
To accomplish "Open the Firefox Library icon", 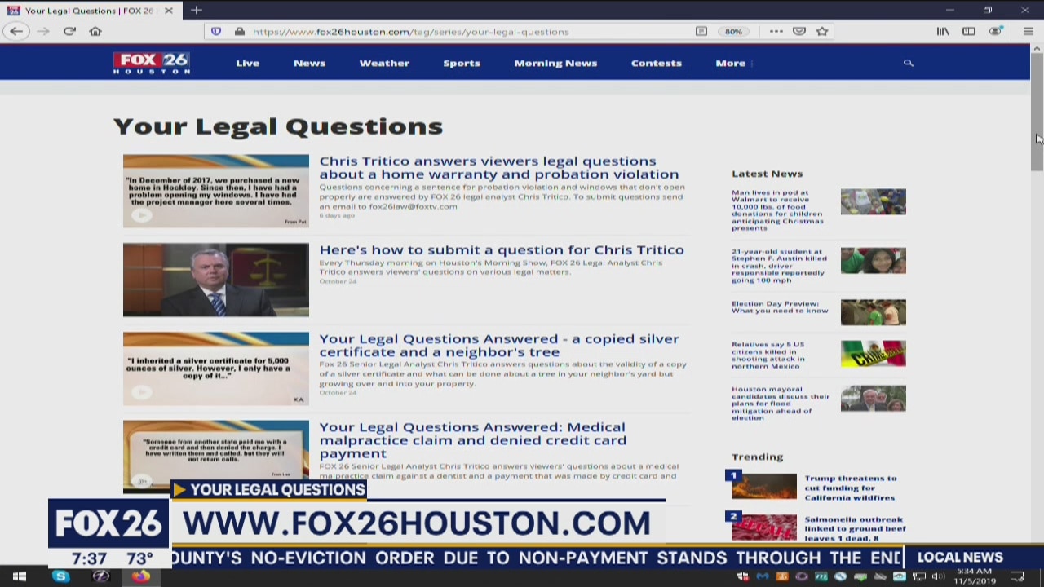I will coord(943,31).
